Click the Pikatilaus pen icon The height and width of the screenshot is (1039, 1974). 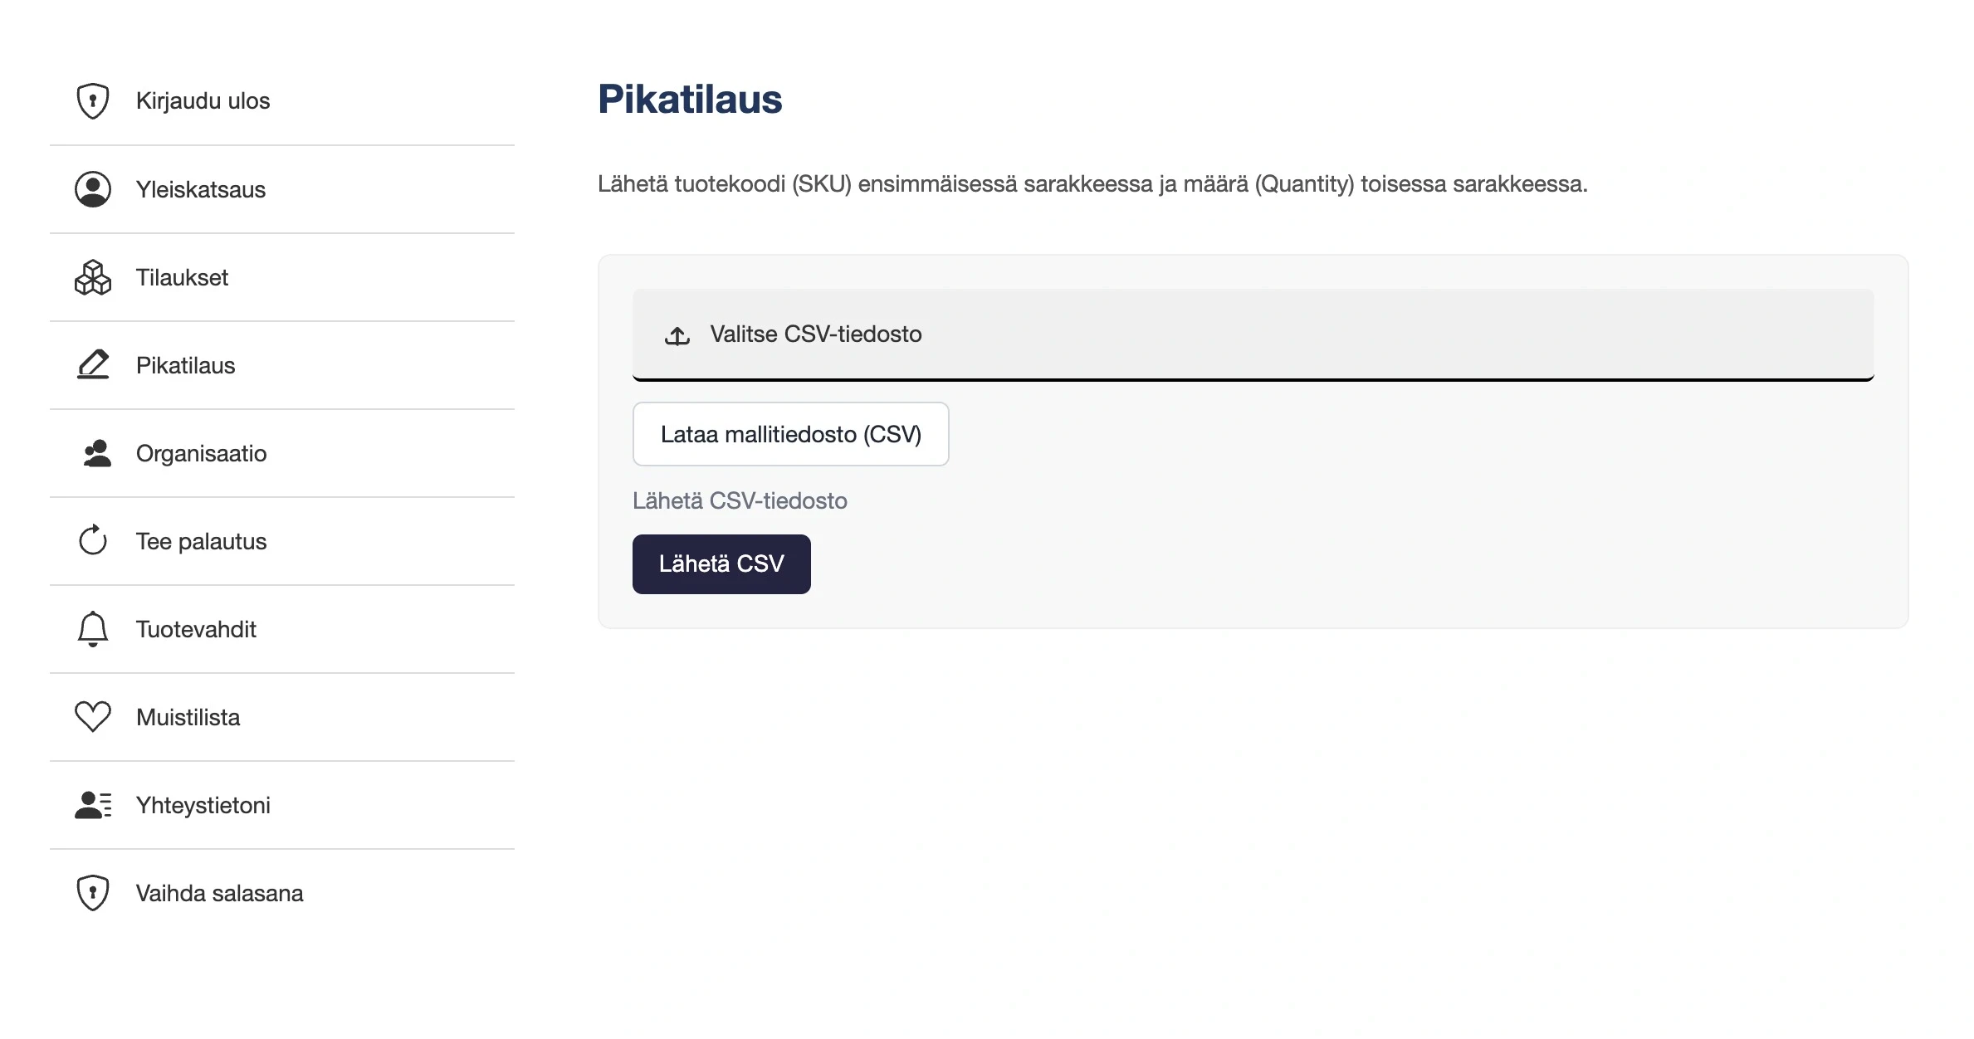(x=92, y=364)
